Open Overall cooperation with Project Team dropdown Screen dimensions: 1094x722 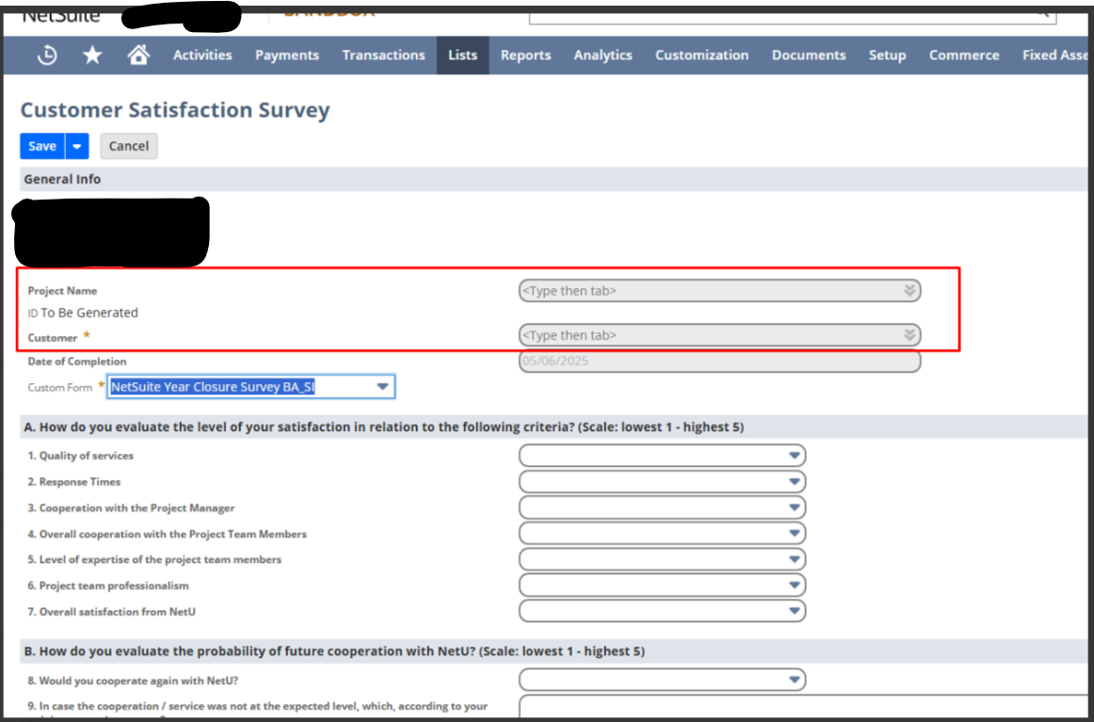(662, 533)
